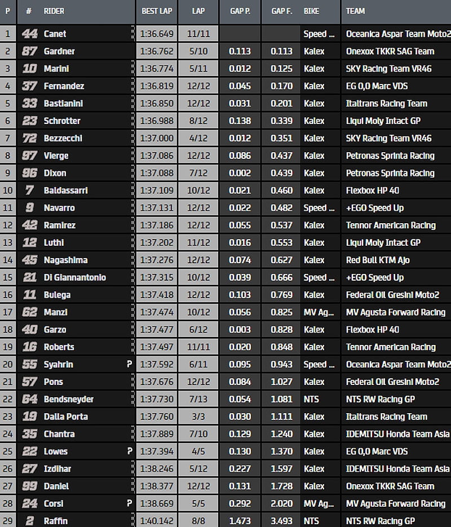Click the pit 'P' indicator on Syahrin's row

[x=129, y=365]
